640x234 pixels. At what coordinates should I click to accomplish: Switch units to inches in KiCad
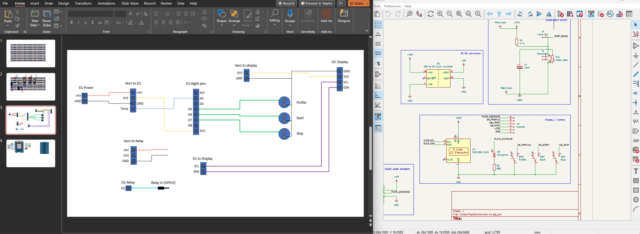tap(378, 34)
